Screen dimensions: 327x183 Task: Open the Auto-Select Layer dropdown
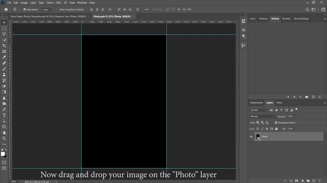[x=47, y=10]
